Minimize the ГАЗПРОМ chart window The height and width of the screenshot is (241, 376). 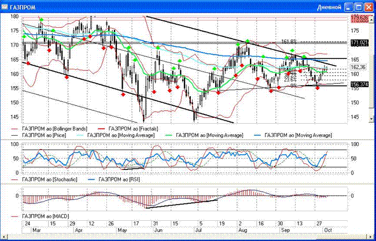pyautogui.click(x=348, y=7)
